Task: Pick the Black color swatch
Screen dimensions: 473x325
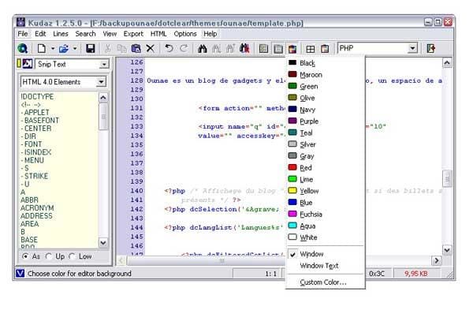Action: pyautogui.click(x=292, y=62)
